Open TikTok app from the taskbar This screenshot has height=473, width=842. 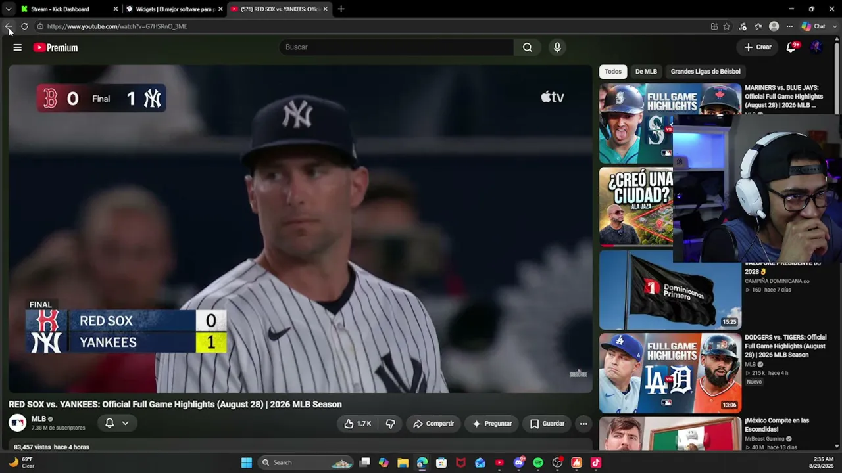596,462
